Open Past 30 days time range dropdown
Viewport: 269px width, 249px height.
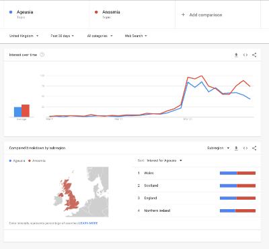tap(63, 36)
